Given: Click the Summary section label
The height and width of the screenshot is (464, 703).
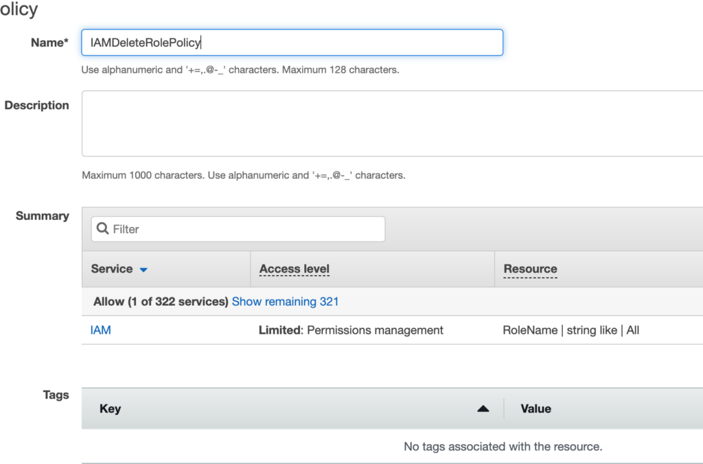Looking at the screenshot, I should 43,216.
